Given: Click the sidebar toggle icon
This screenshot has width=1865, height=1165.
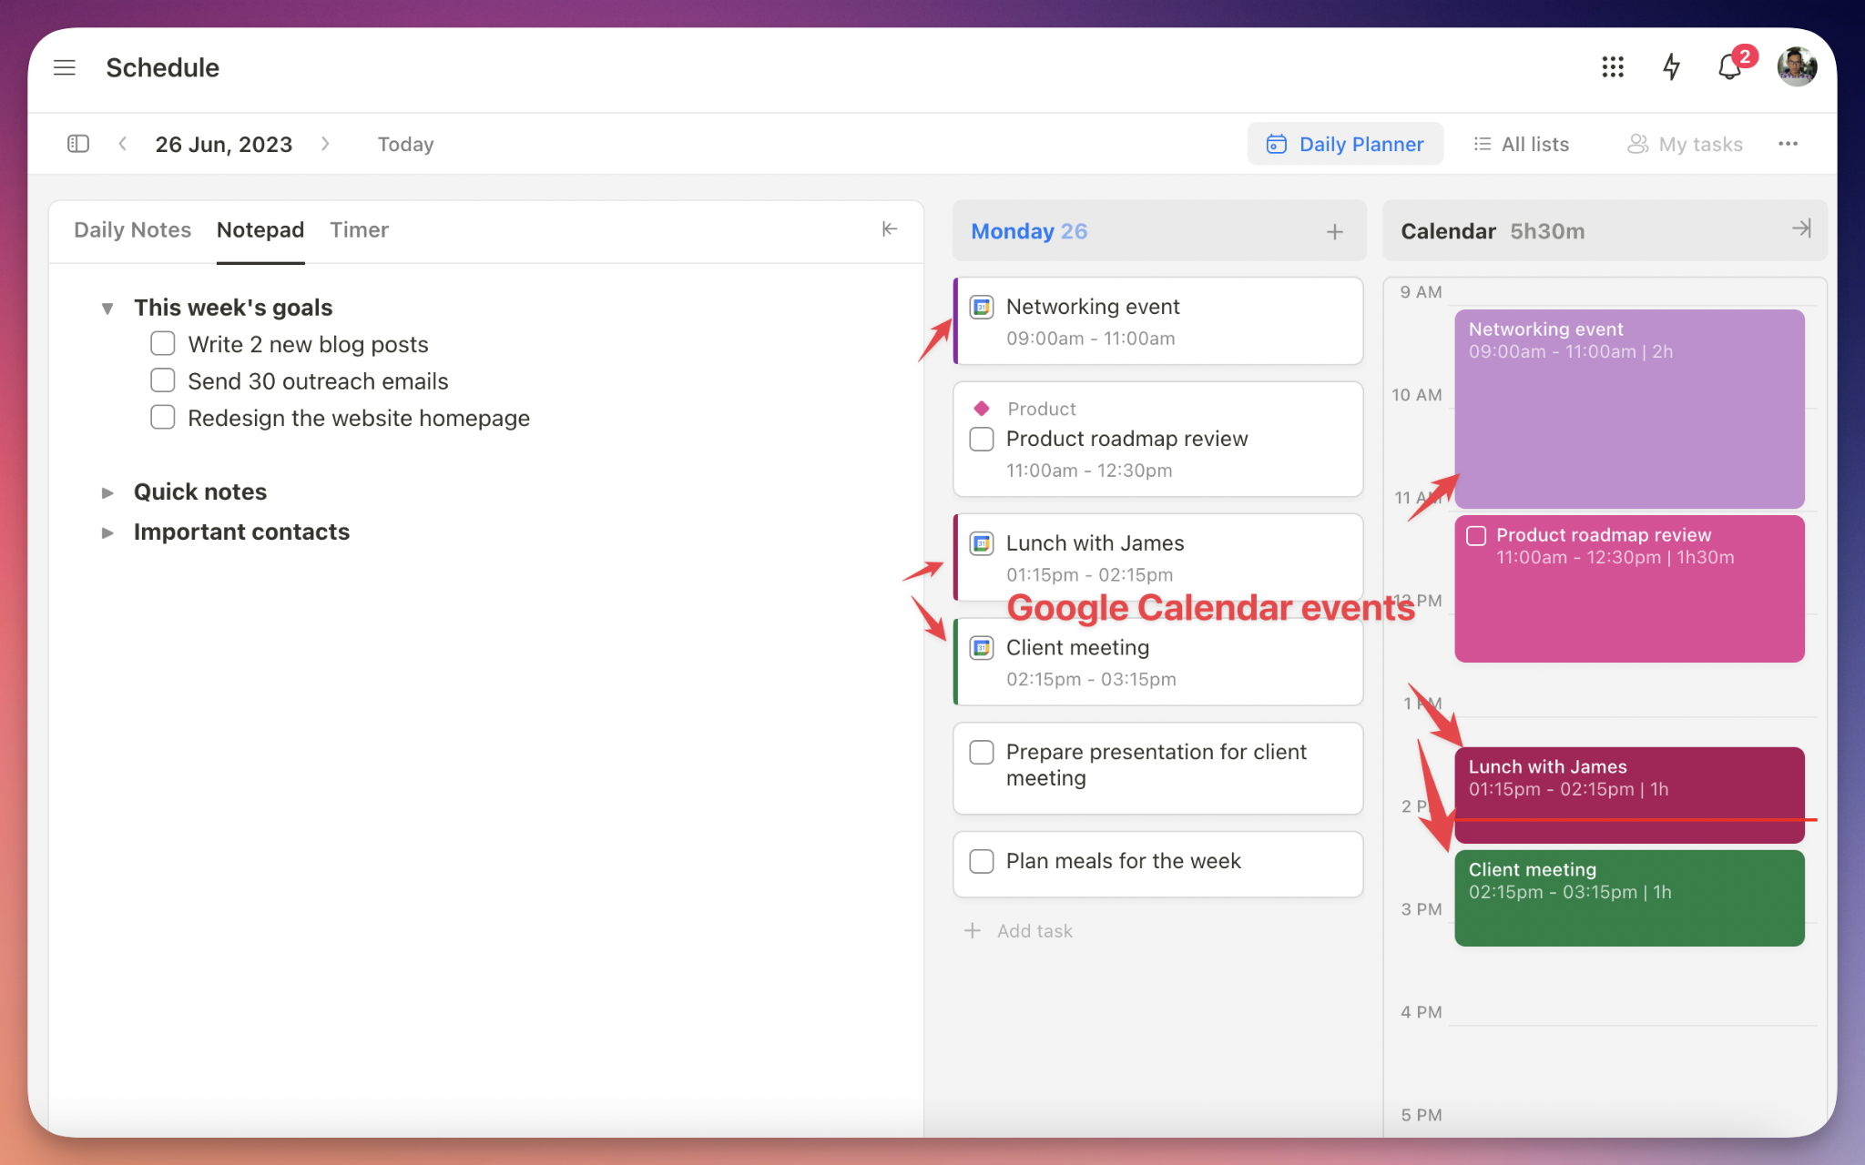Looking at the screenshot, I should pos(78,142).
